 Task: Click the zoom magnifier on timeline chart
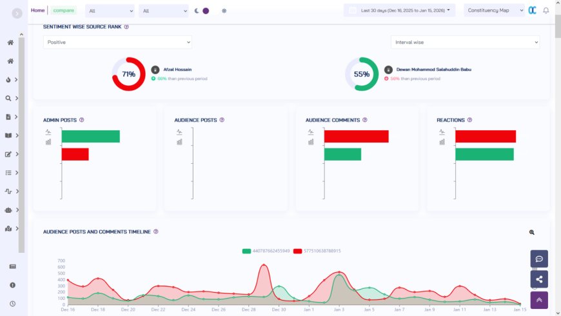pos(531,232)
